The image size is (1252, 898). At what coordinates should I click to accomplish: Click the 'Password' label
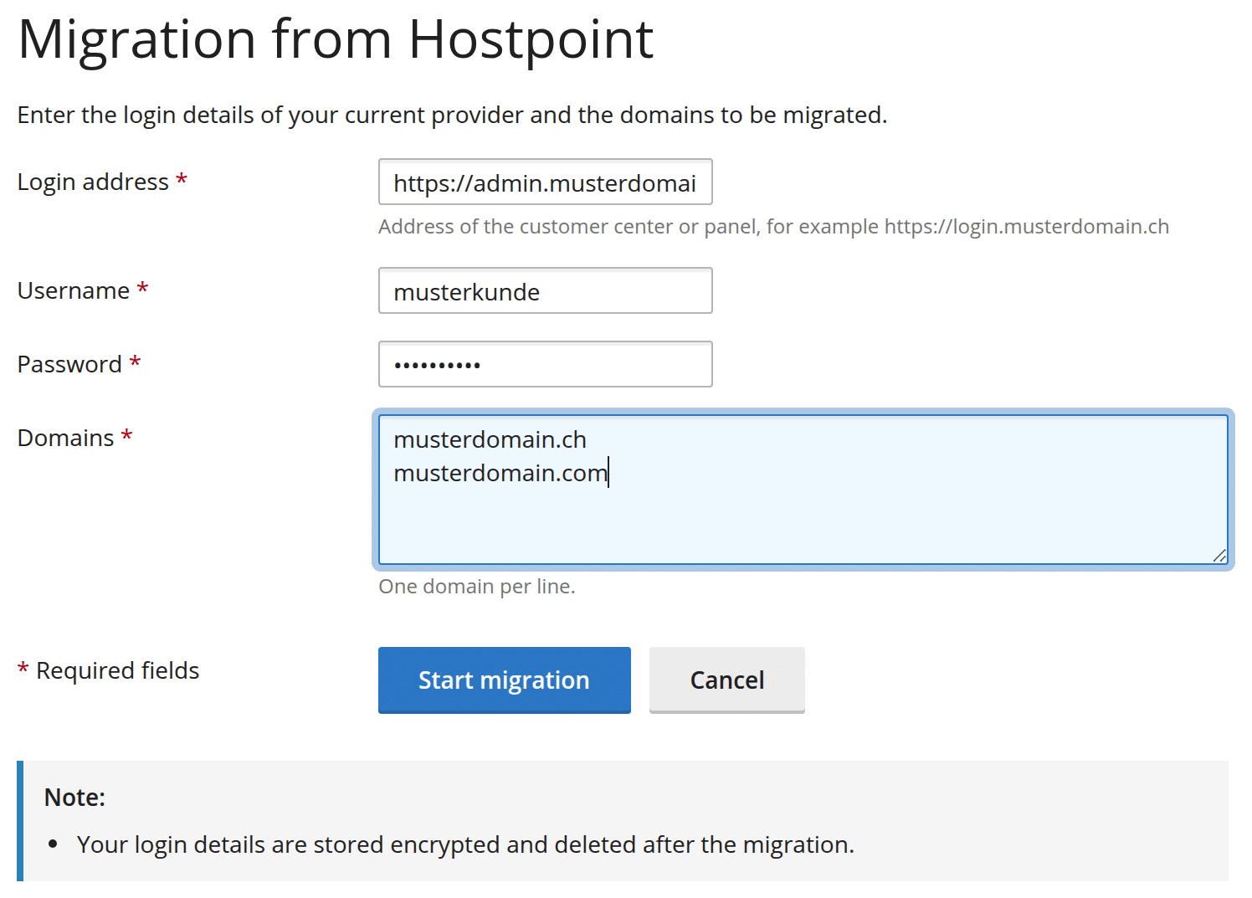tap(69, 364)
